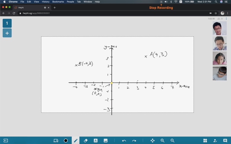Open Chrome three-dot menu
This screenshot has width=231, height=144.
(228, 13)
